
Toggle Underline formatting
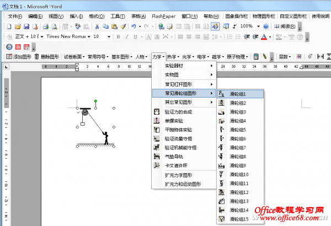[x=135, y=37]
